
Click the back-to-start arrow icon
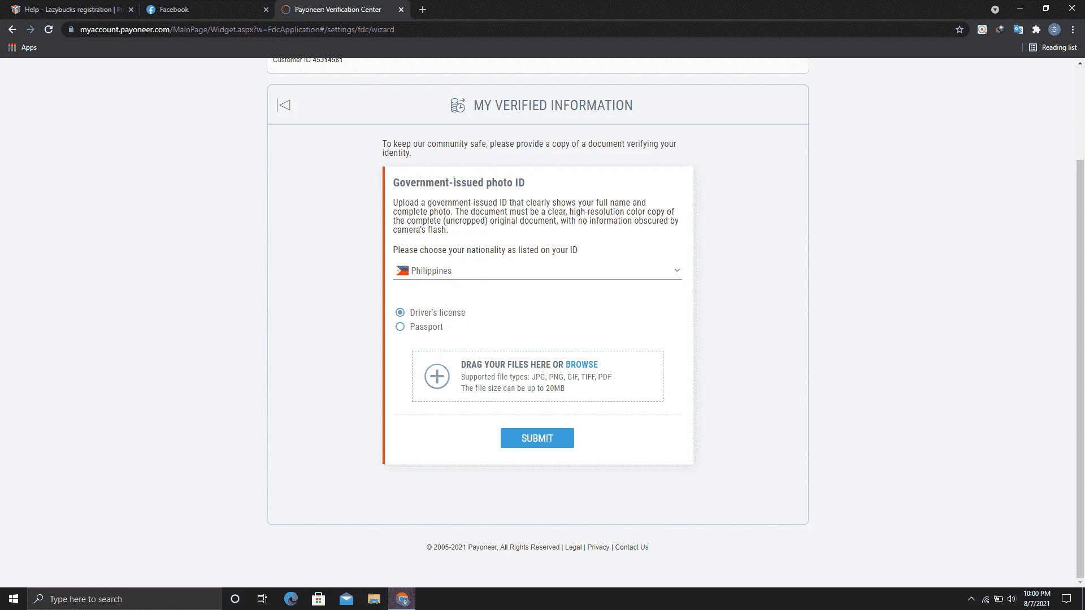point(284,105)
